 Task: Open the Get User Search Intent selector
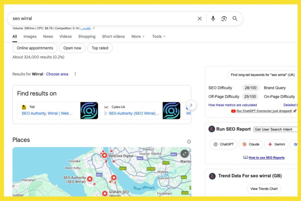[x=275, y=129]
